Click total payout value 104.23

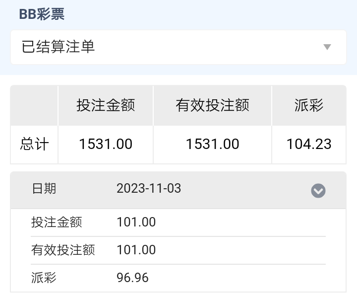coord(308,145)
